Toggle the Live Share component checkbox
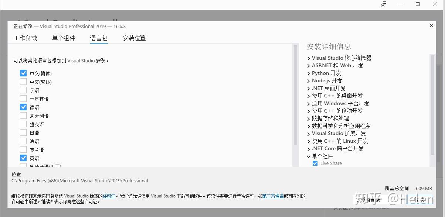The height and width of the screenshot is (217, 445). tap(315, 163)
